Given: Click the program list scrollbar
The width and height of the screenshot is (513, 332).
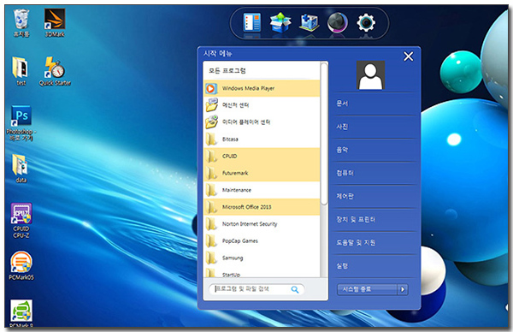Looking at the screenshot, I should (x=324, y=134).
